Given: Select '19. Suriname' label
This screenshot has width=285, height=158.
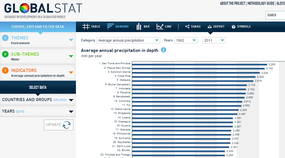Looking at the screenshot, I should 122,138.
